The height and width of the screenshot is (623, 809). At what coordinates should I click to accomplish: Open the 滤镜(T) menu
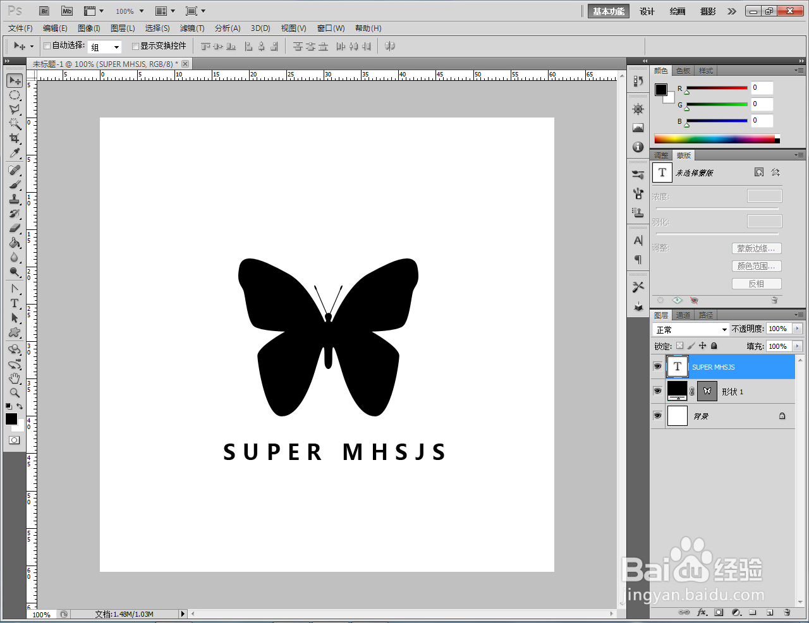pos(192,28)
